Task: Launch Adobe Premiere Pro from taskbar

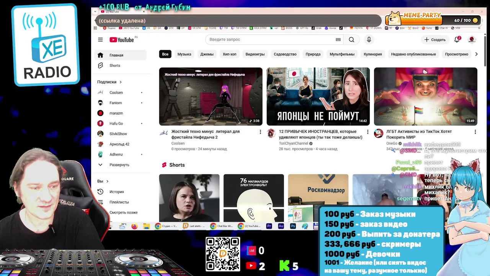Action: (x=269, y=227)
